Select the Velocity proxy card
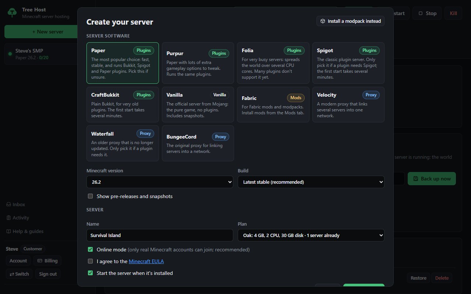Viewport: 471px width, 294px height. pyautogui.click(x=348, y=104)
